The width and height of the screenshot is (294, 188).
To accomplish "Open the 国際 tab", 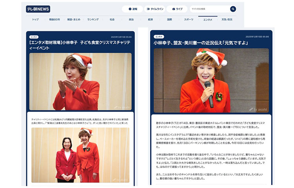I will point(169,19).
